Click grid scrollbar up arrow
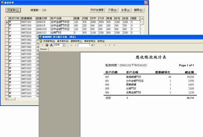 click(142, 18)
